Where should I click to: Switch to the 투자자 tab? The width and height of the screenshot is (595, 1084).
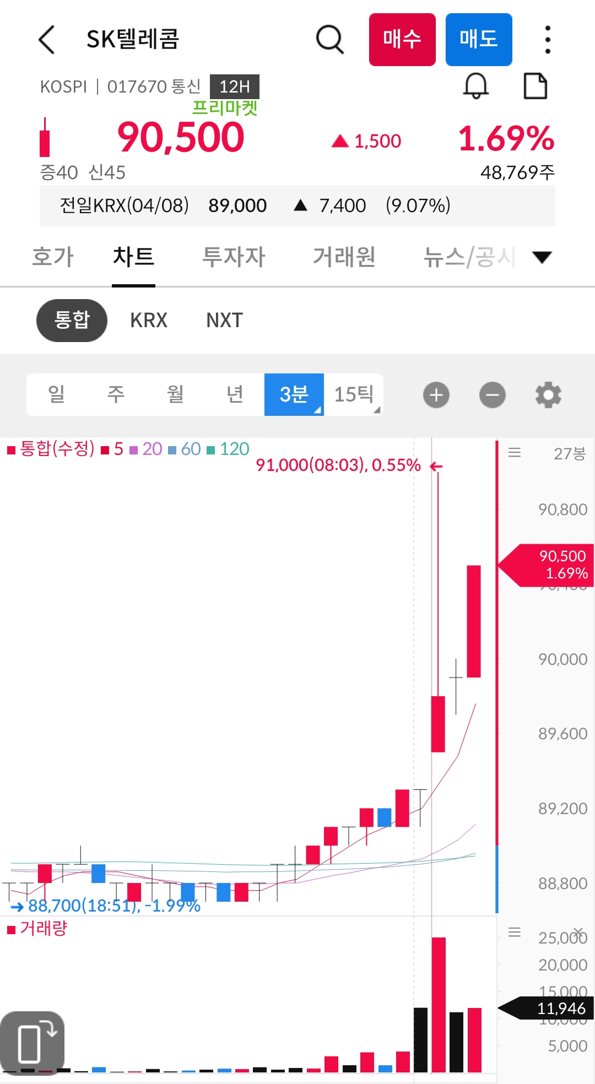[x=234, y=257]
